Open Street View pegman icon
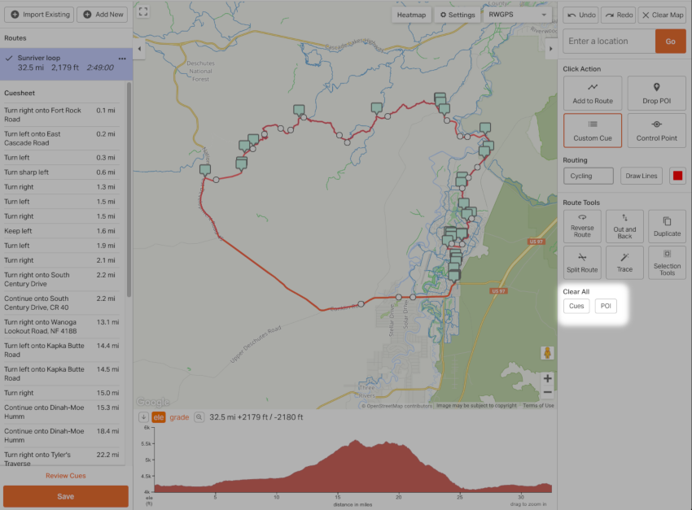 [547, 353]
